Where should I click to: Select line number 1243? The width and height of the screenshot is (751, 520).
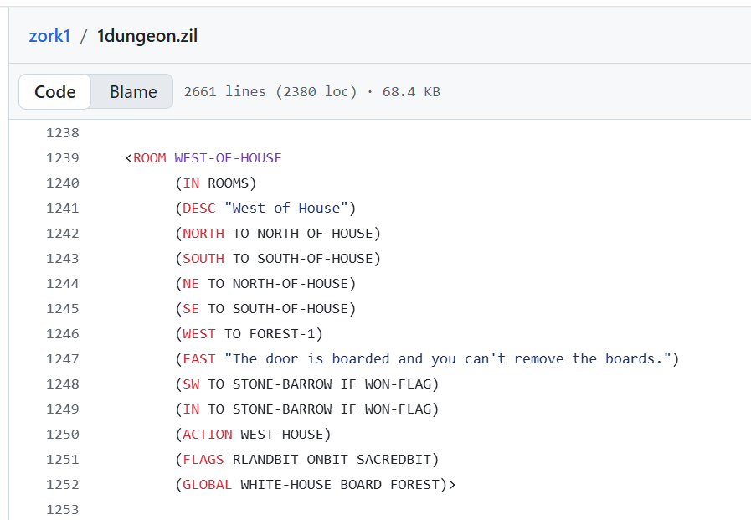[62, 259]
